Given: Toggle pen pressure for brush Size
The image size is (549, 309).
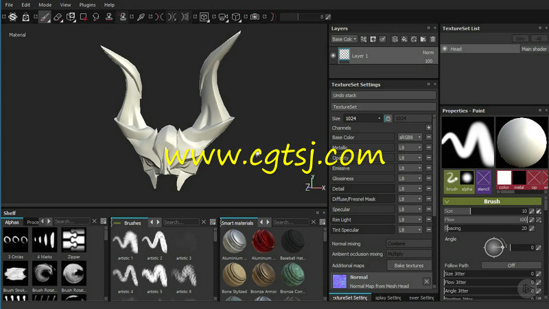Looking at the screenshot, I should coord(539,211).
